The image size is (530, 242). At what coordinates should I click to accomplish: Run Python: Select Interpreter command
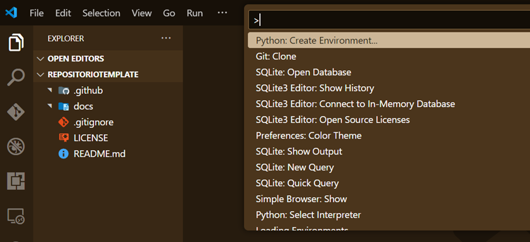(389, 215)
